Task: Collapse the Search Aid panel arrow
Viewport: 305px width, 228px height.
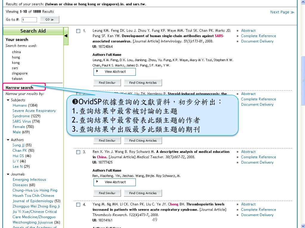Action: pyautogui.click(x=66, y=36)
